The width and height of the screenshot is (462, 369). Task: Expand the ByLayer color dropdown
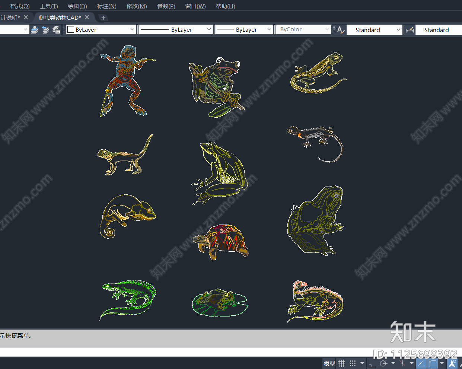click(x=132, y=29)
